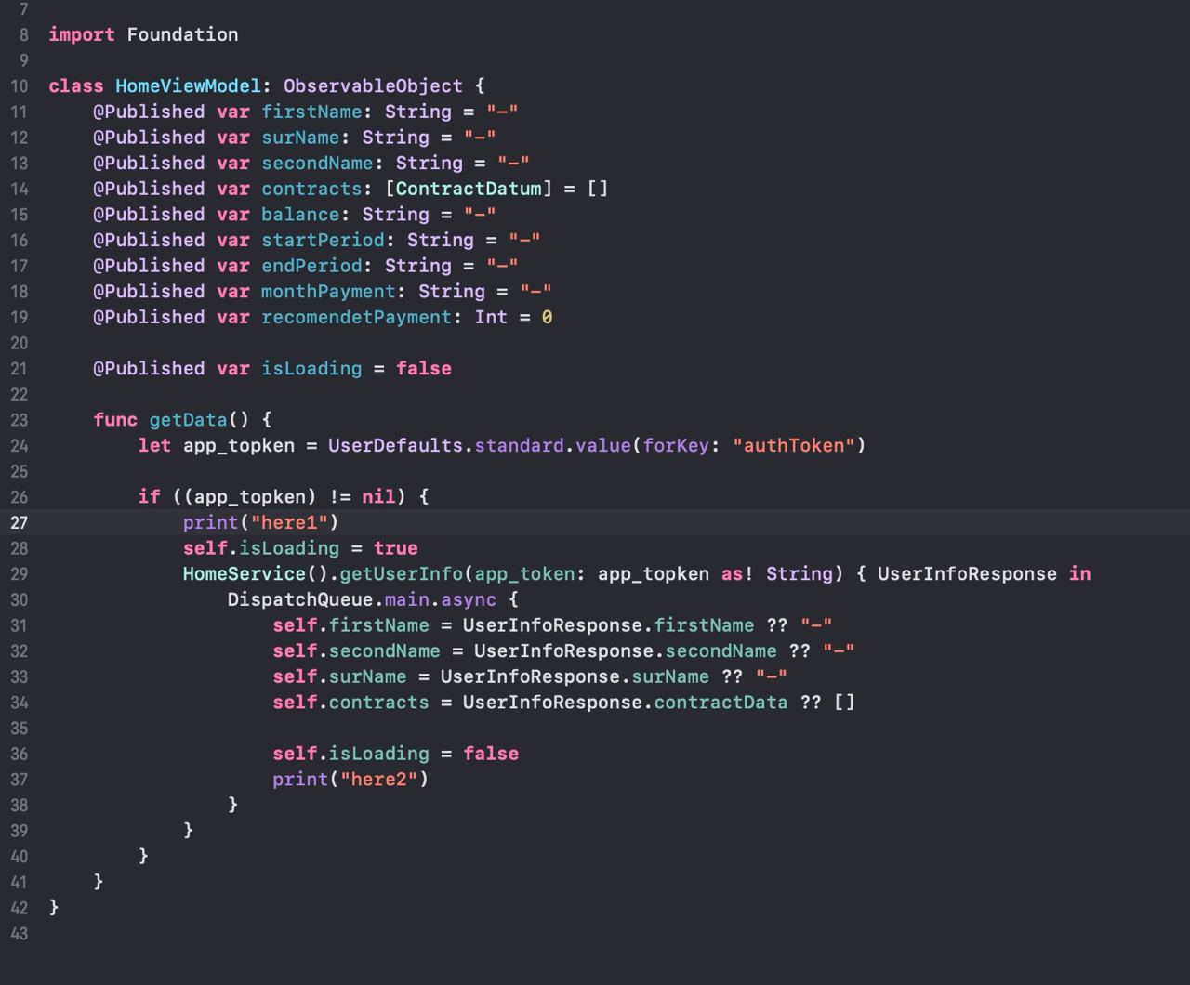Viewport: 1190px width, 985px height.
Task: Click the getUserInfo method call
Action: pos(401,574)
